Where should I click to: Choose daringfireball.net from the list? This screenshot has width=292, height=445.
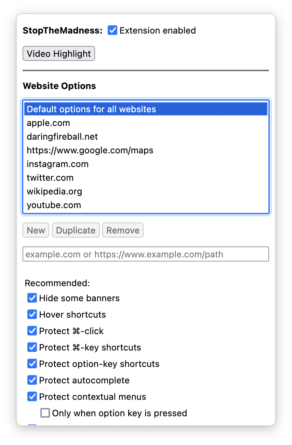click(x=62, y=137)
